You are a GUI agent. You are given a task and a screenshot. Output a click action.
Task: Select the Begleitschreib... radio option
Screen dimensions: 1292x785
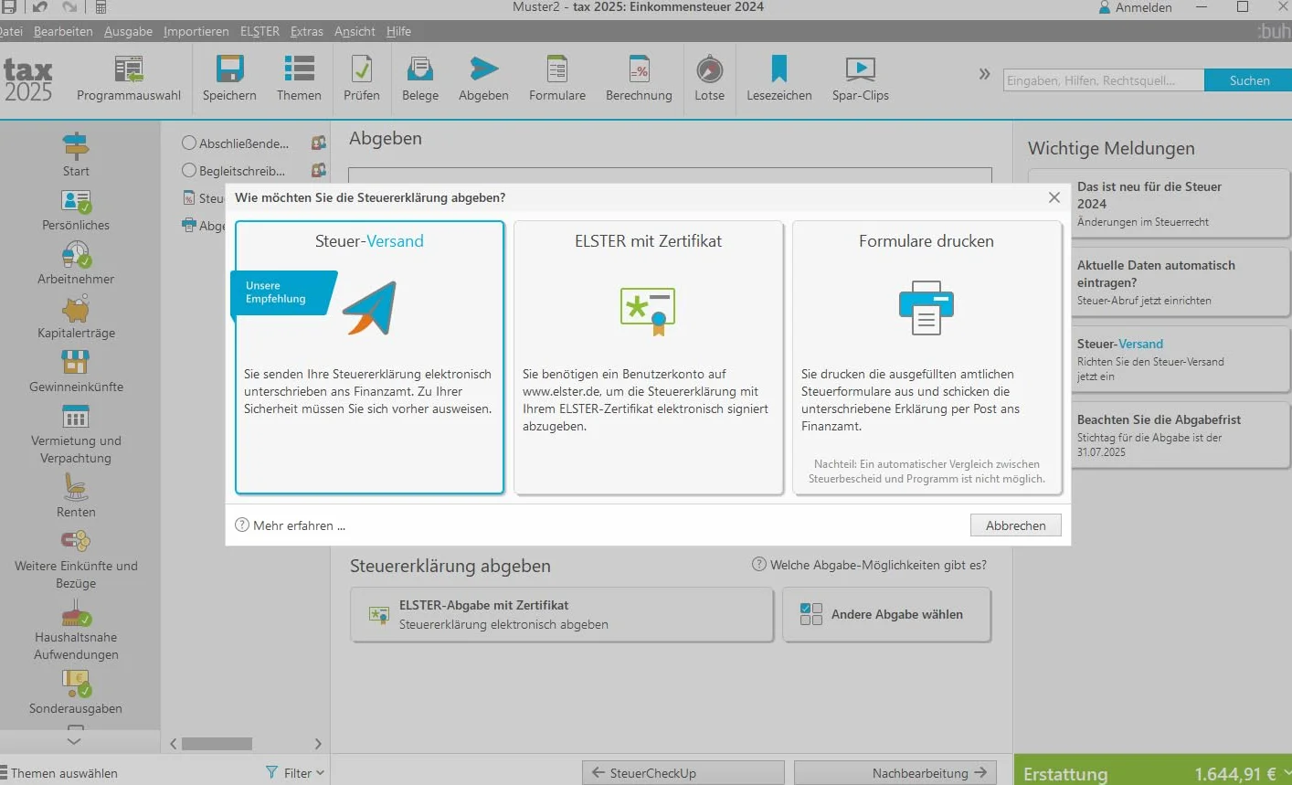coord(189,170)
